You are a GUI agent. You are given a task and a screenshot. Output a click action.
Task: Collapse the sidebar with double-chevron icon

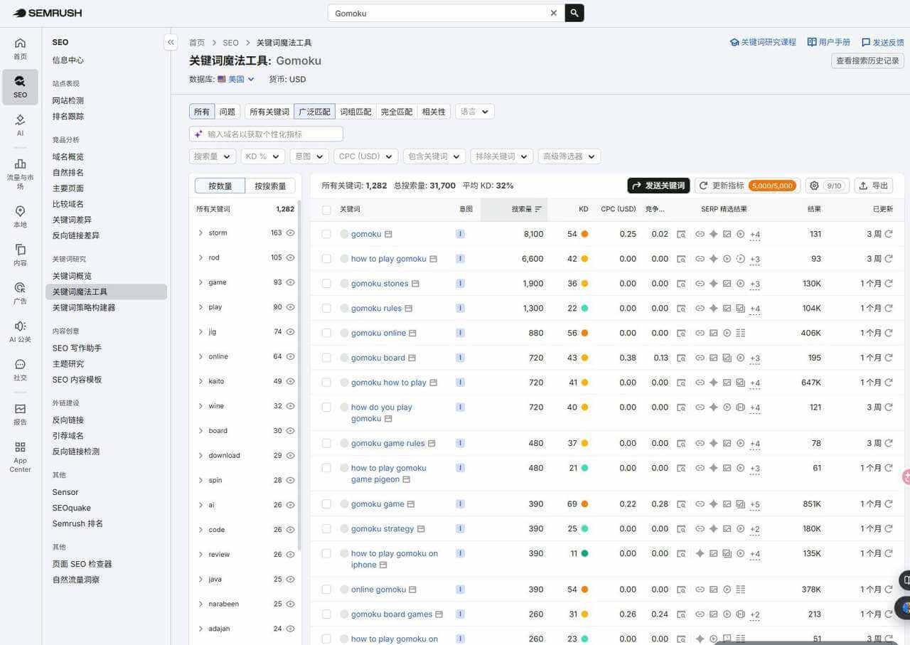click(171, 43)
